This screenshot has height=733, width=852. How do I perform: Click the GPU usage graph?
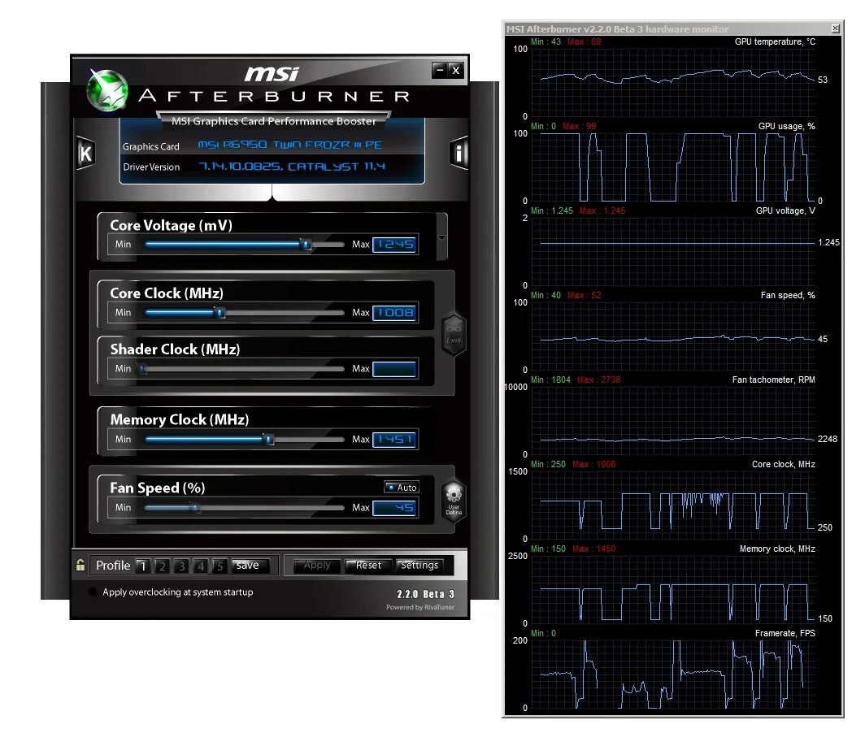(673, 167)
